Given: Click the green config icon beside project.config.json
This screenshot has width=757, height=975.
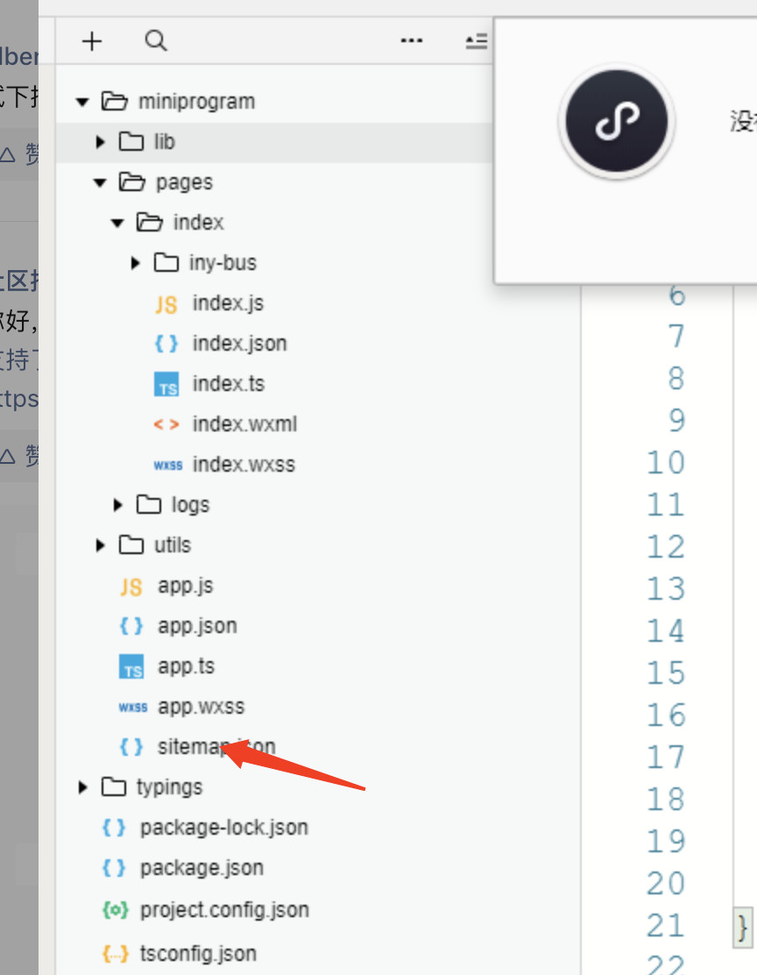Looking at the screenshot, I should (115, 910).
